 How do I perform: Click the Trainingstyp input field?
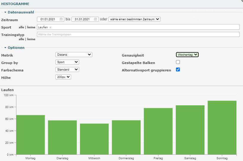coord(138,35)
